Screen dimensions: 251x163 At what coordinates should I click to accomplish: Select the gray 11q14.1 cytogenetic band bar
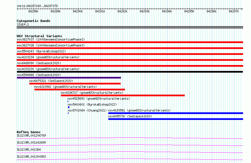point(130,27)
